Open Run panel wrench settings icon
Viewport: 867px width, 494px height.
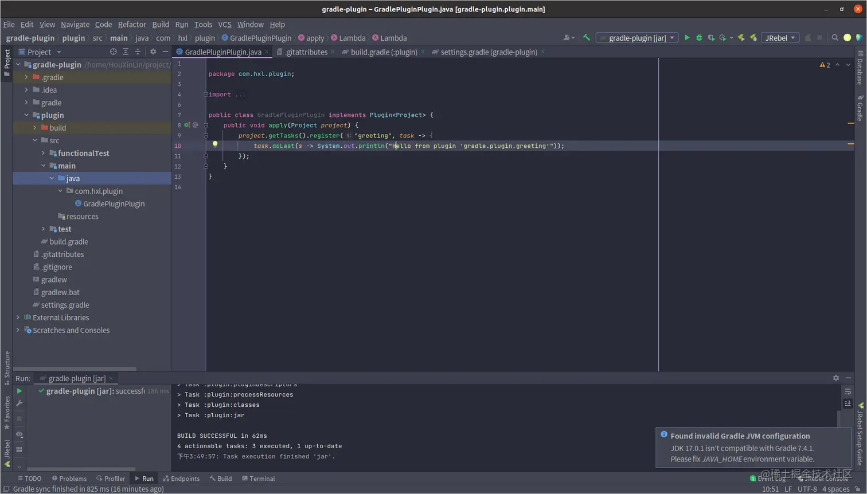point(19,403)
